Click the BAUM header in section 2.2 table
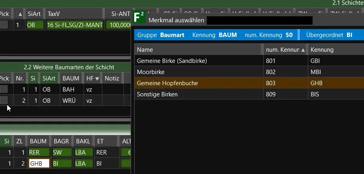The image size is (364, 174). (71, 78)
